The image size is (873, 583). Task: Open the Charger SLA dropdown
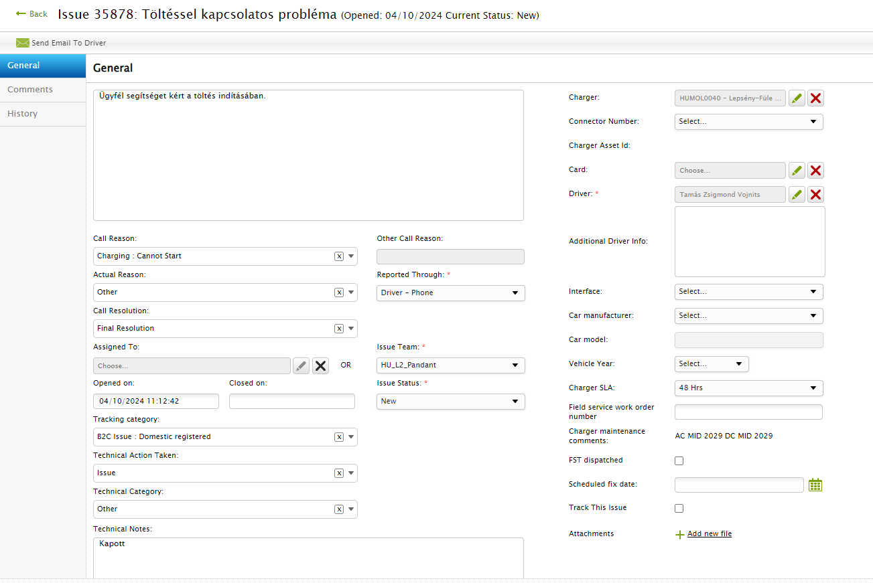click(x=748, y=388)
